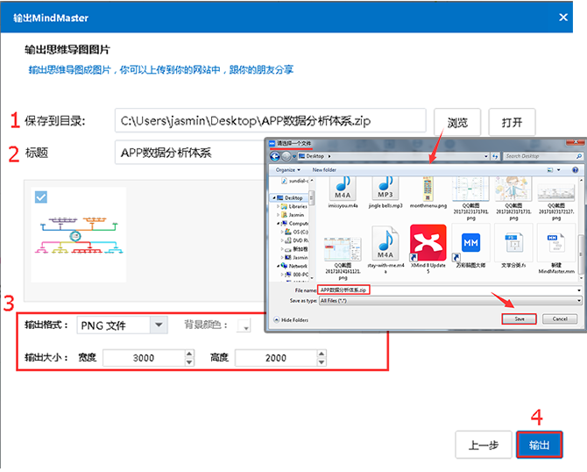The height and width of the screenshot is (472, 587).
Task: Click the 浏览 browse button
Action: (x=457, y=122)
